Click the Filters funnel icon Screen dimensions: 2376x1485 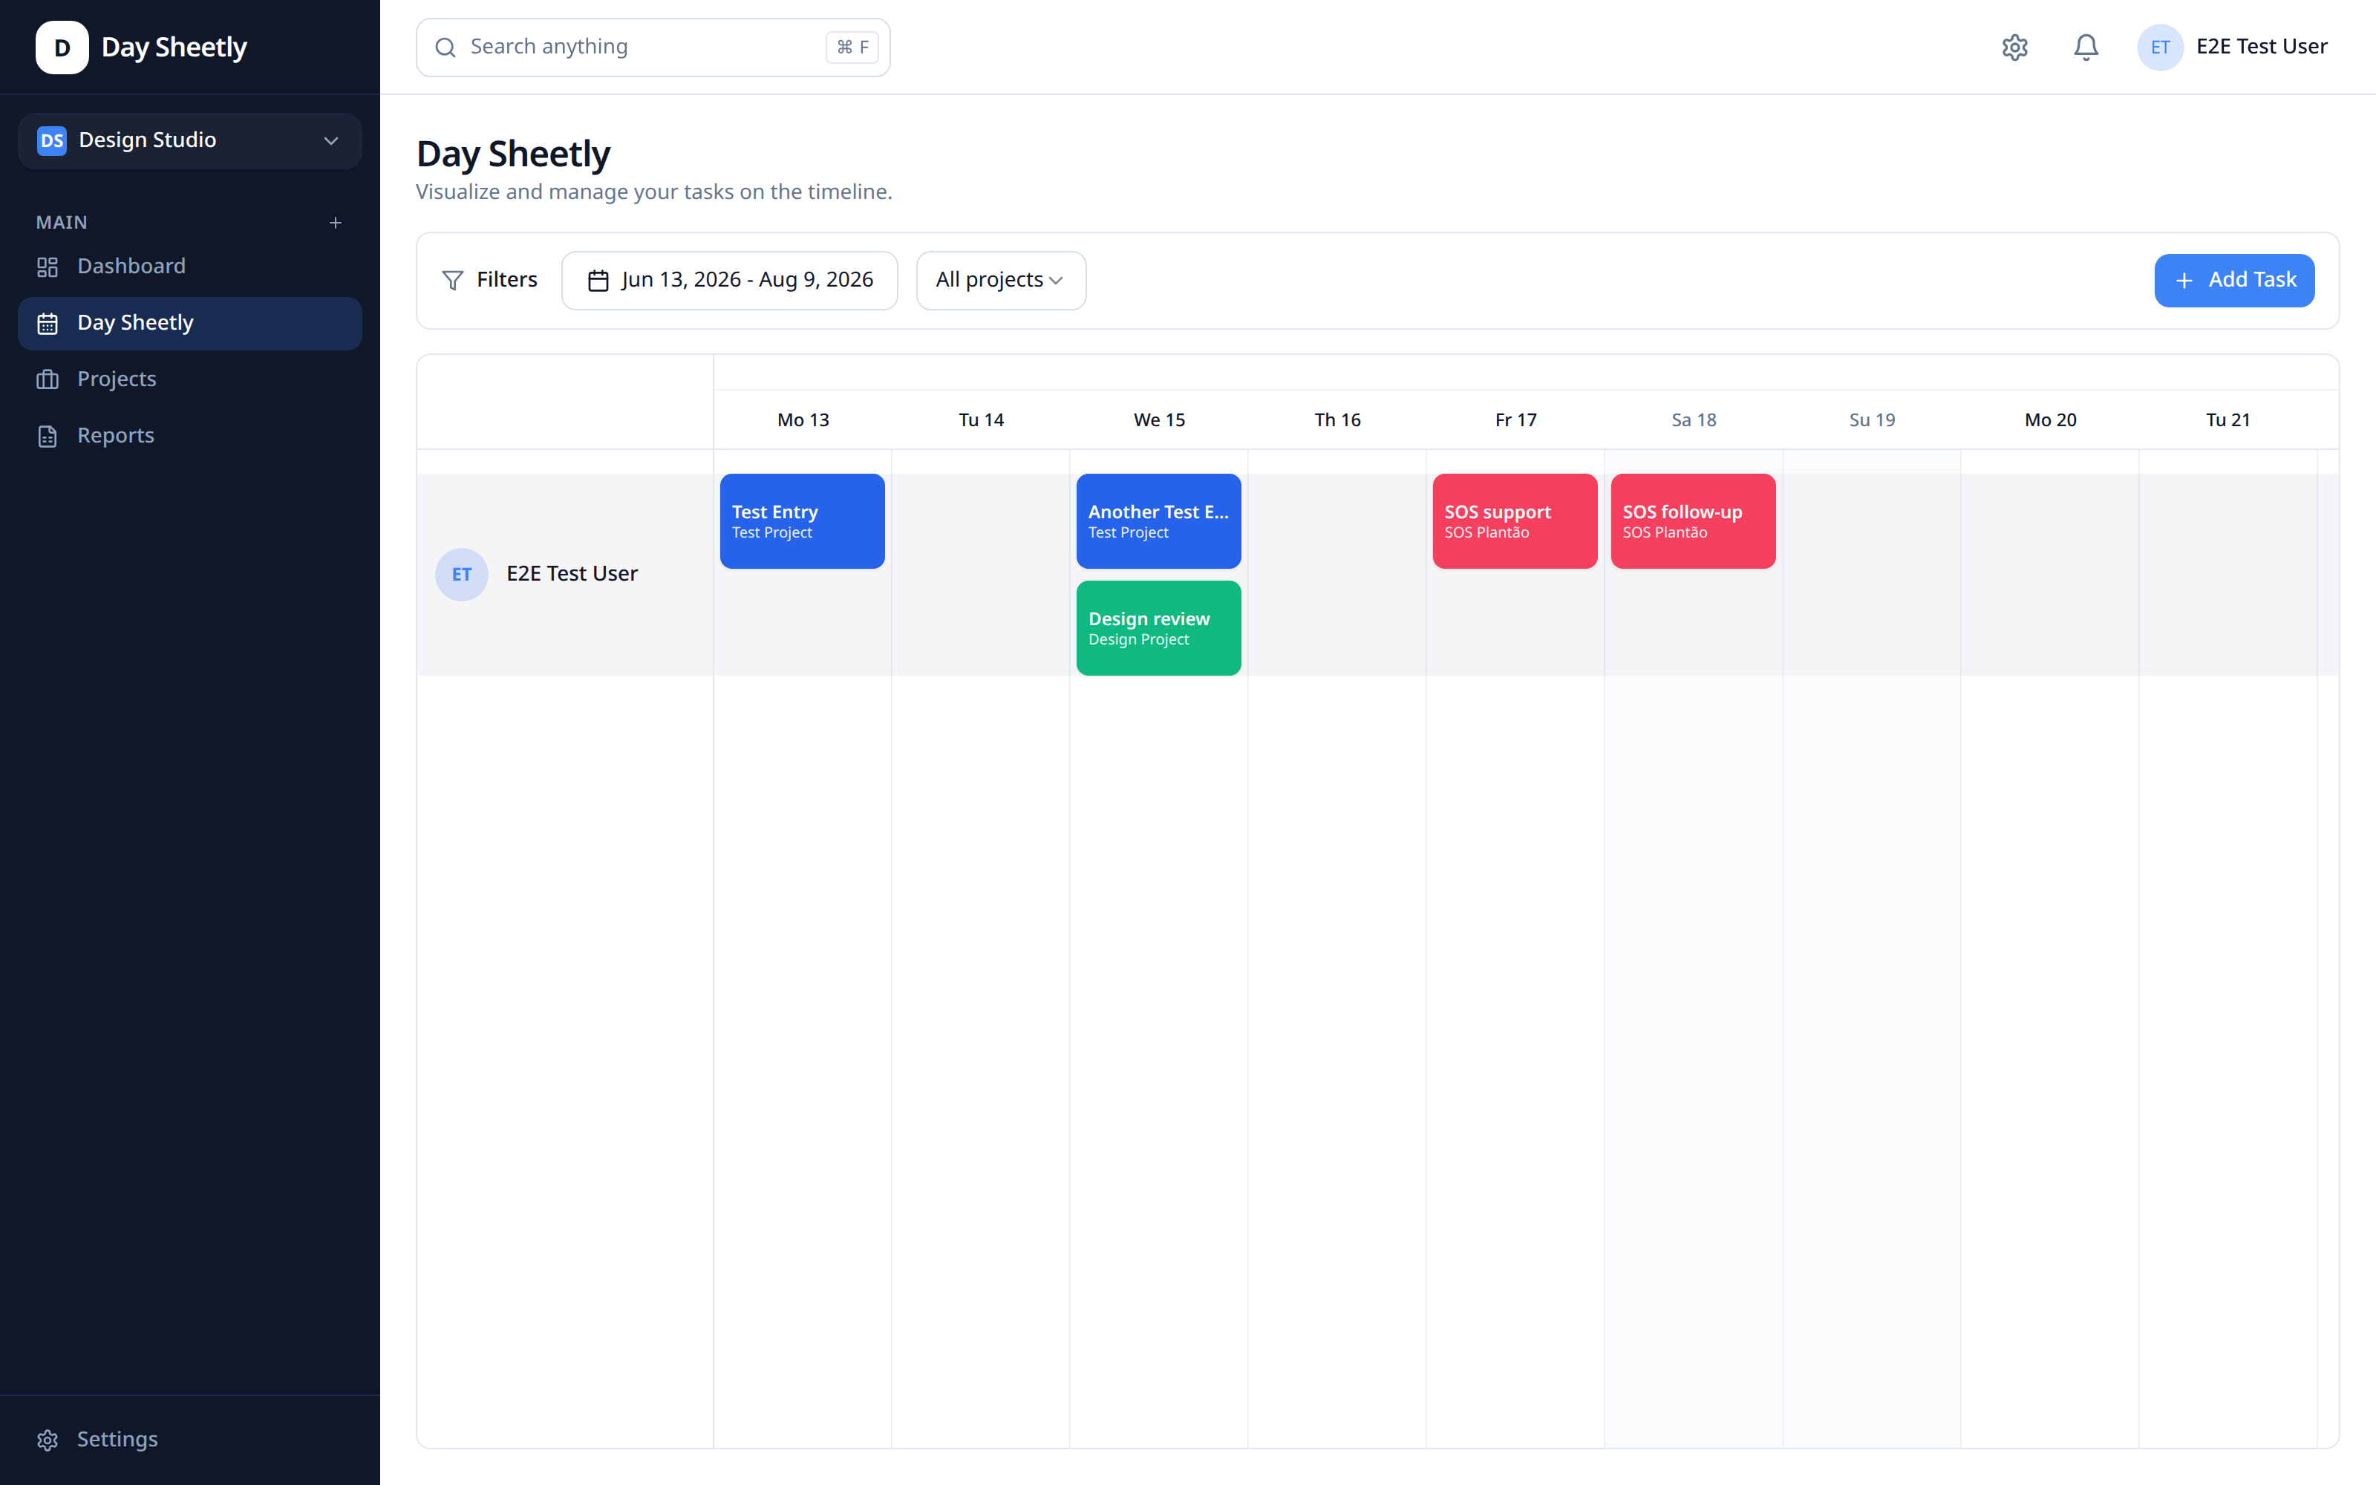tap(453, 280)
